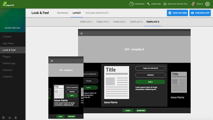Click the 3,50 € button in the phone preview
This screenshot has width=213, height=120.
click(72, 96)
